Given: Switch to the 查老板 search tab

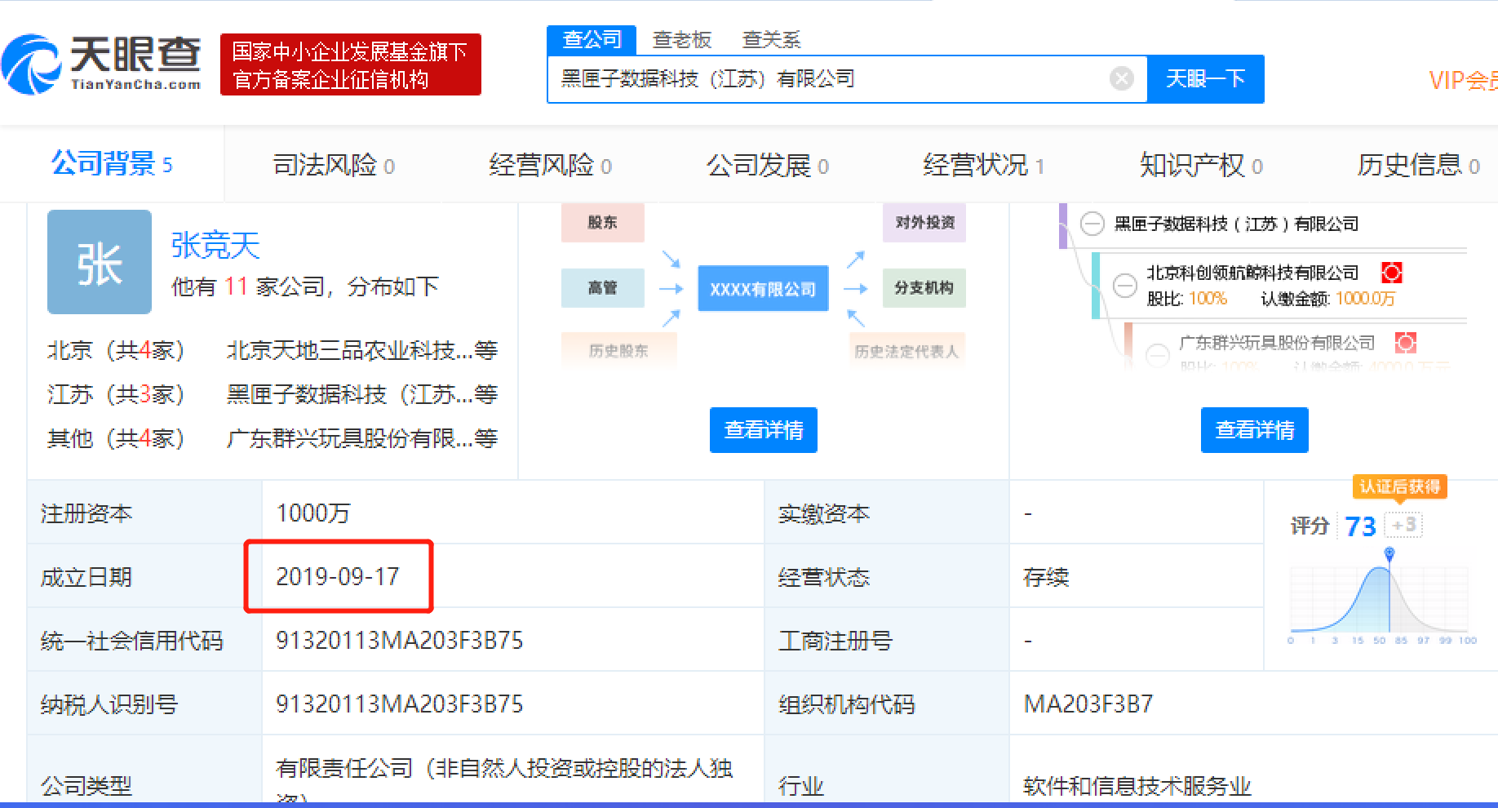Looking at the screenshot, I should pyautogui.click(x=682, y=39).
